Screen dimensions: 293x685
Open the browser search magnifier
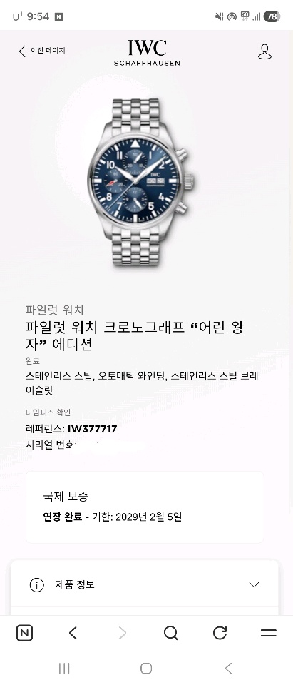[x=170, y=633]
